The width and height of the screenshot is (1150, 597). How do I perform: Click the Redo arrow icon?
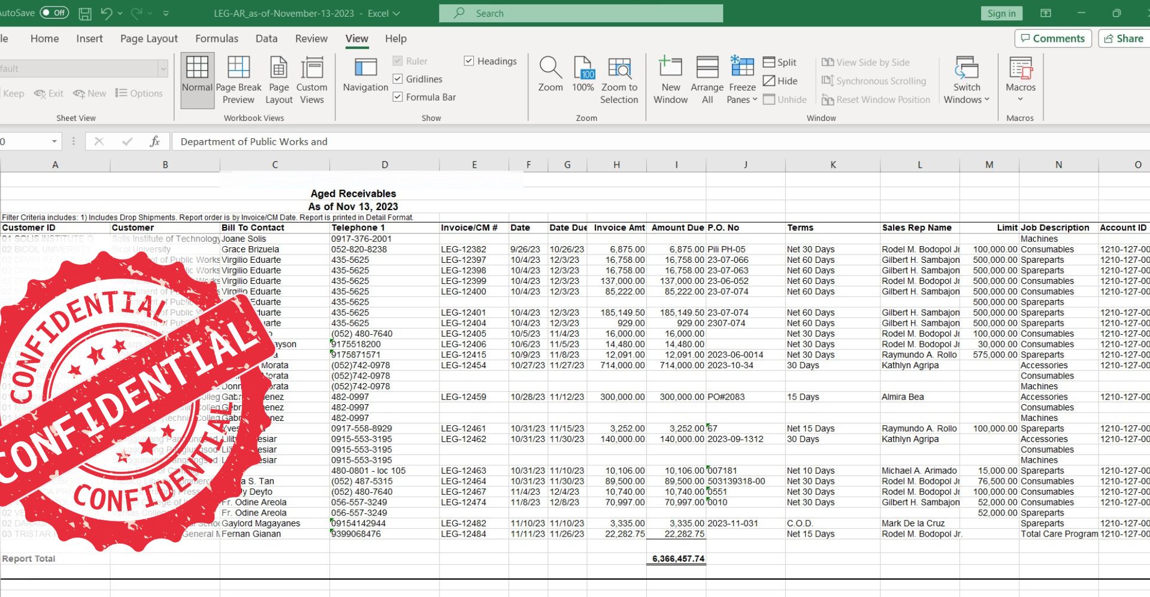136,13
